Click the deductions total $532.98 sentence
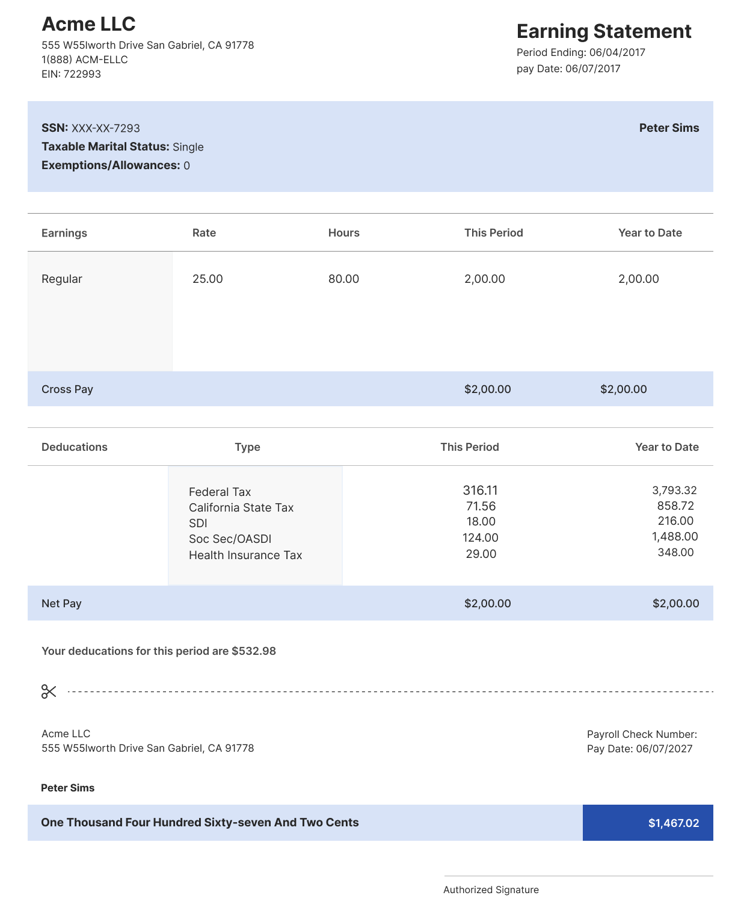741x913 pixels. 159,651
